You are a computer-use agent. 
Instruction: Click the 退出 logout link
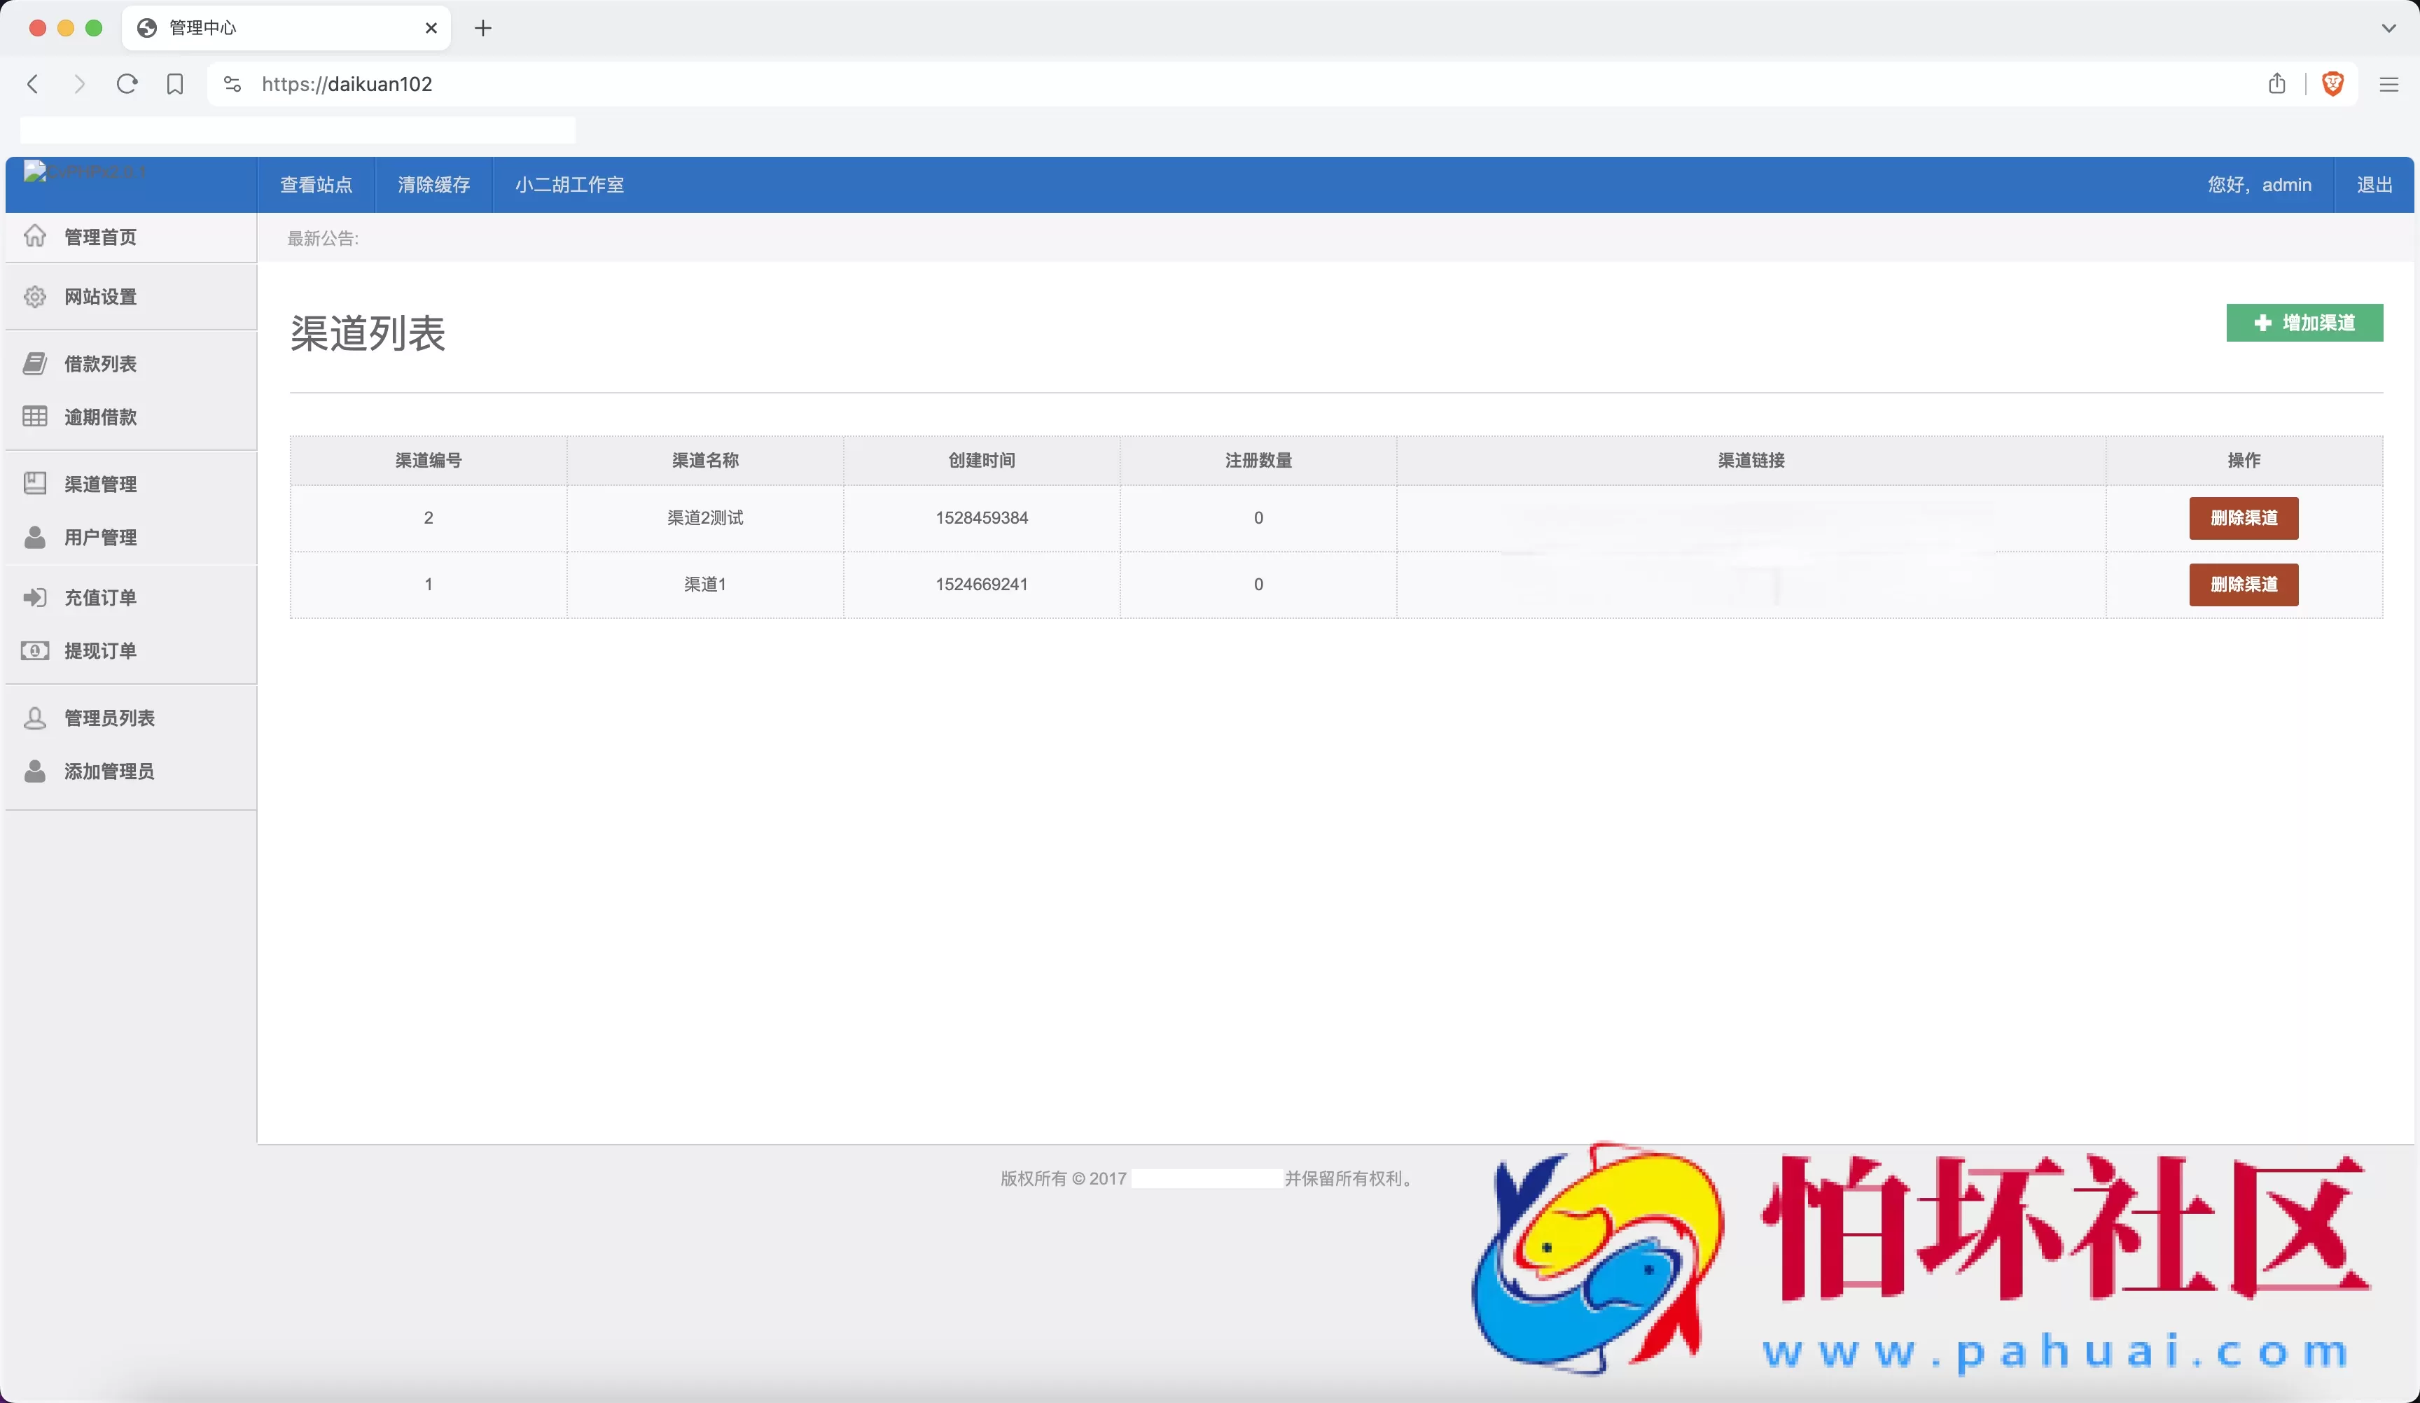pos(2374,184)
